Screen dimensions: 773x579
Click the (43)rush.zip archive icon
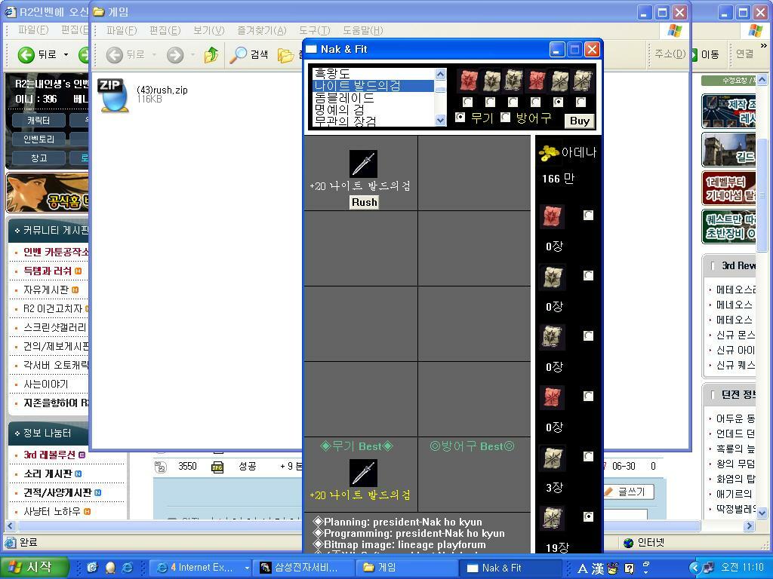(115, 95)
